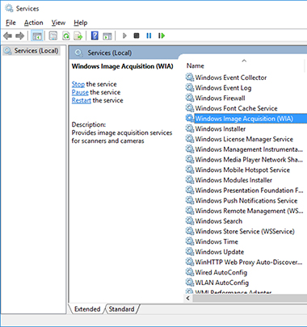The width and height of the screenshot is (307, 327).
Task: Open the Action menu
Action: click(34, 23)
